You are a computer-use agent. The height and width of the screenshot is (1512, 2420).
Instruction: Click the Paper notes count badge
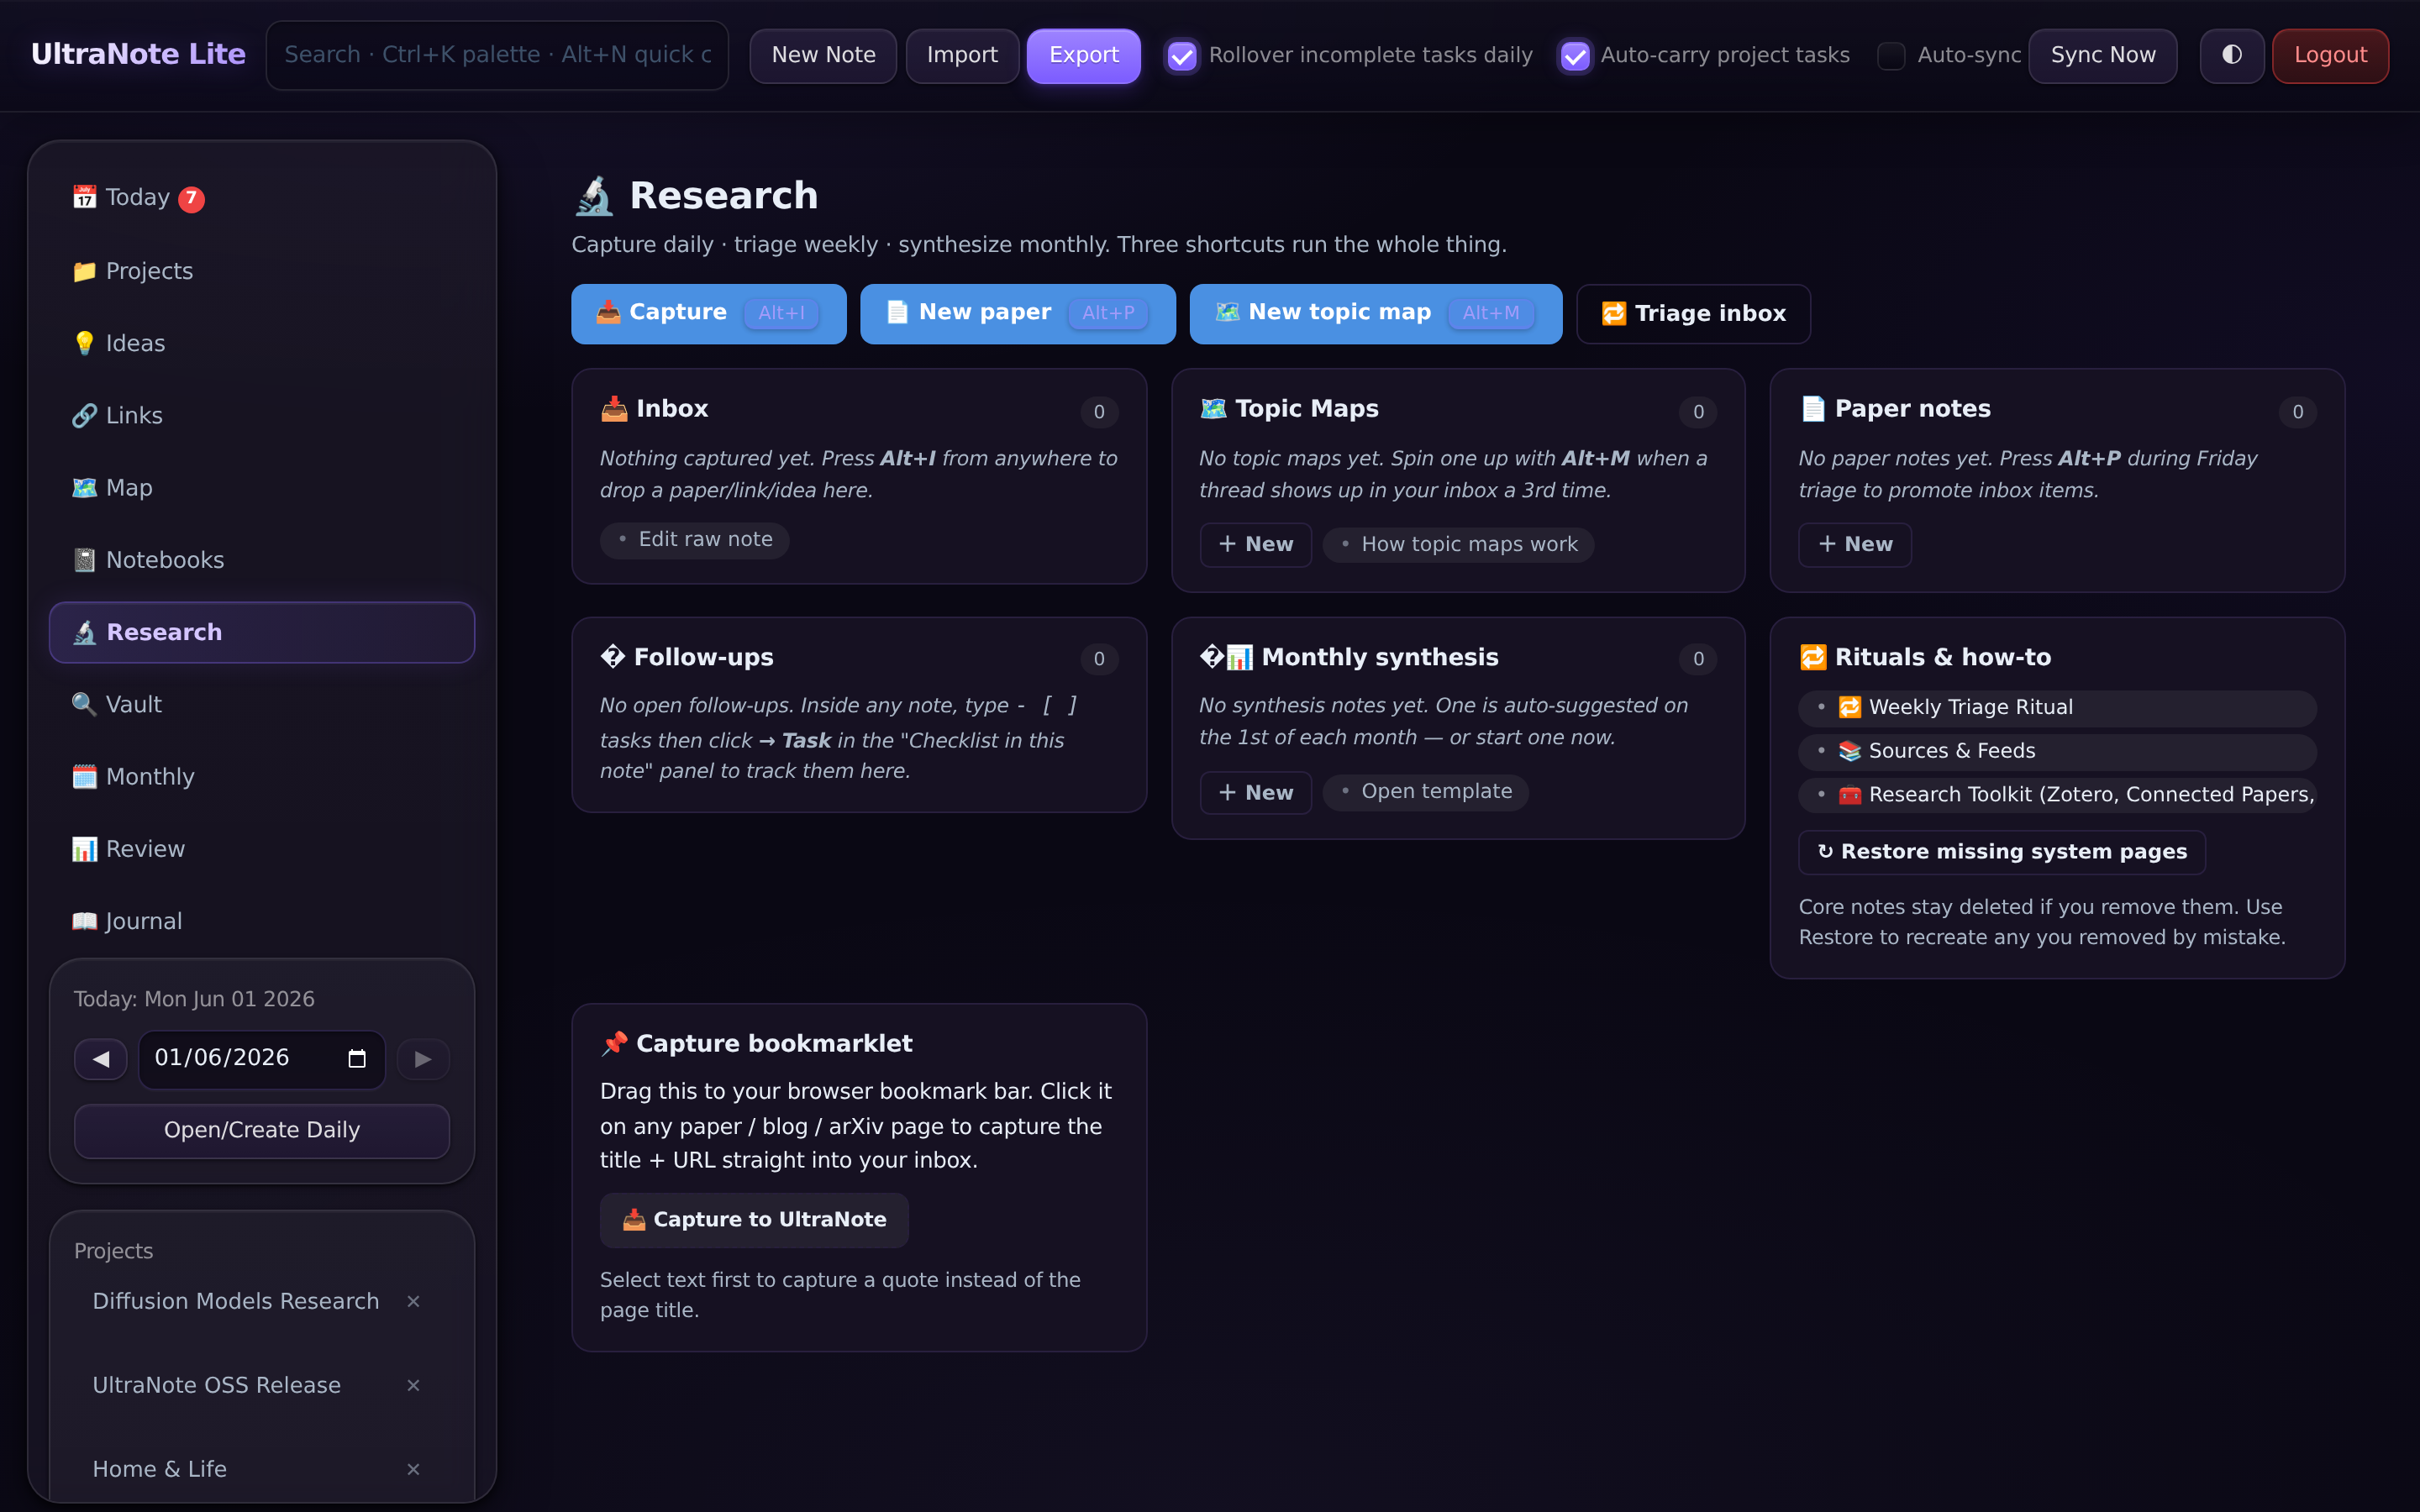pyautogui.click(x=2298, y=411)
